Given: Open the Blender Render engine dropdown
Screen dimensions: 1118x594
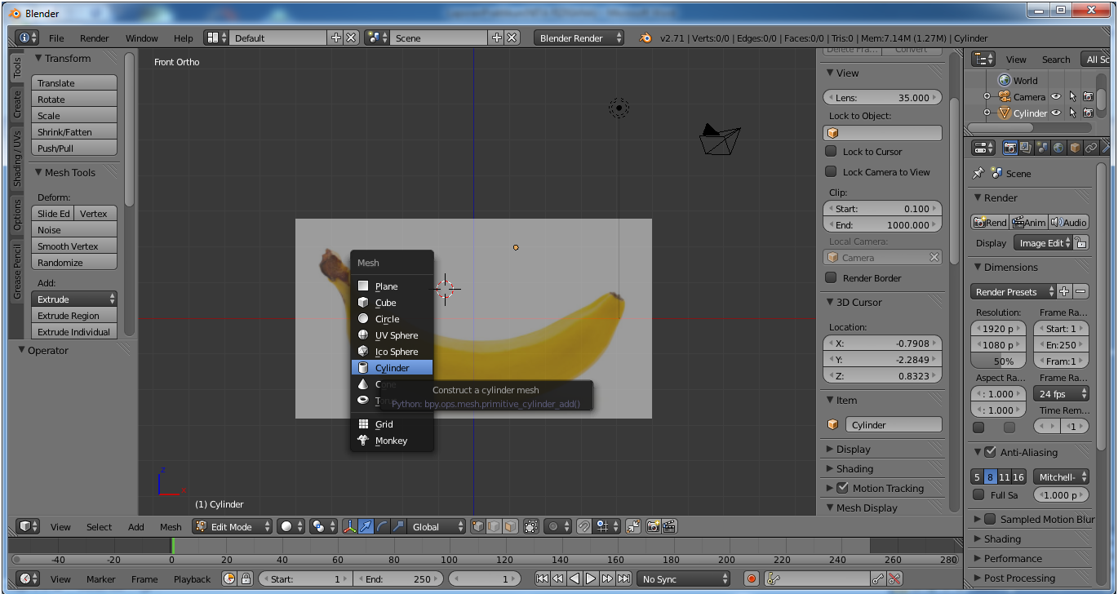Looking at the screenshot, I should tap(579, 38).
